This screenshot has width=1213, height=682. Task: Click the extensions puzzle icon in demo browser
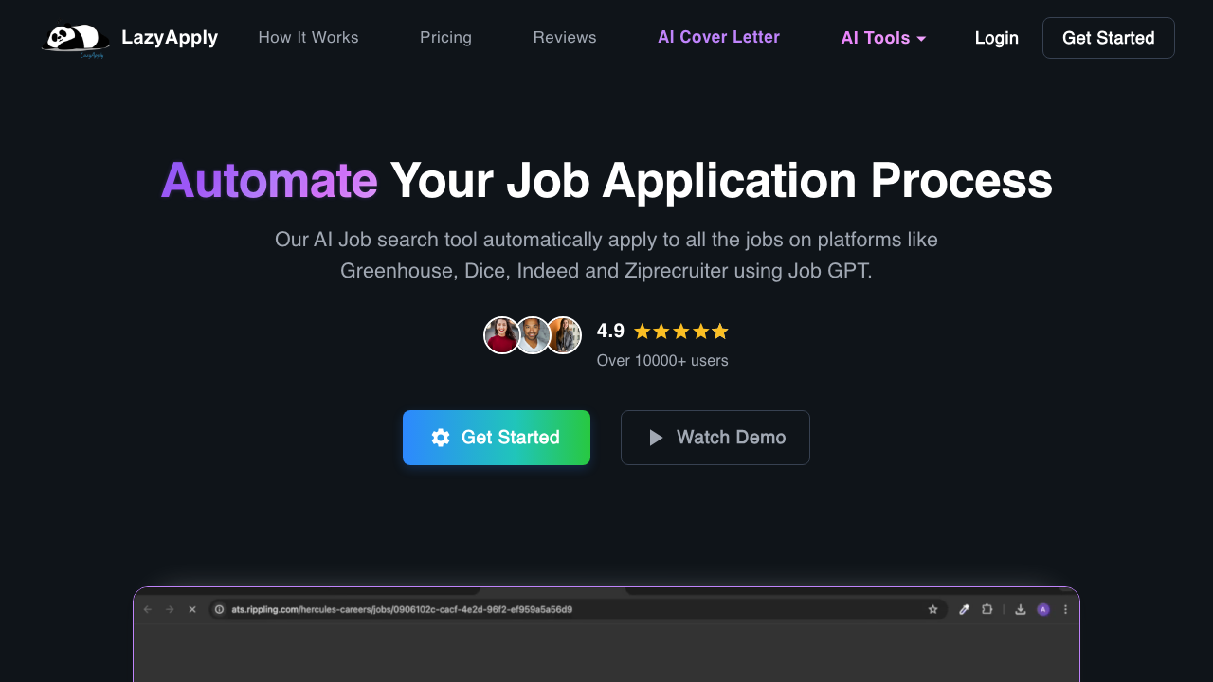(x=987, y=609)
